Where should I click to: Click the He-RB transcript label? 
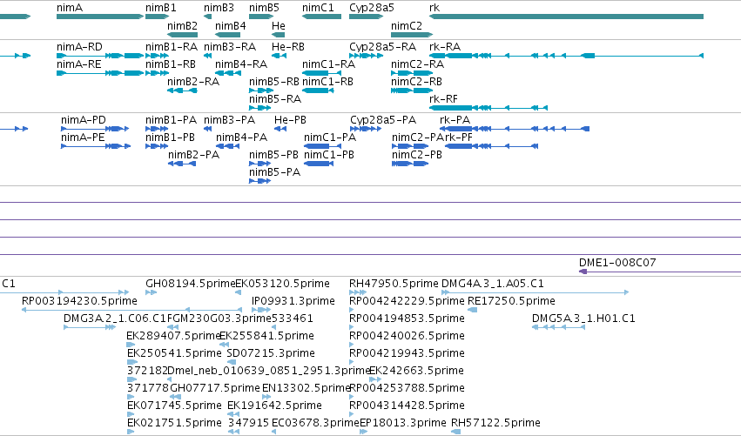pyautogui.click(x=288, y=47)
